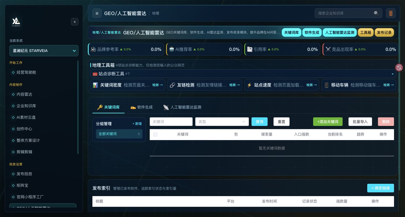Click the 当前排名 column header
Viewport: 405px width, 217px height.
click(x=335, y=134)
